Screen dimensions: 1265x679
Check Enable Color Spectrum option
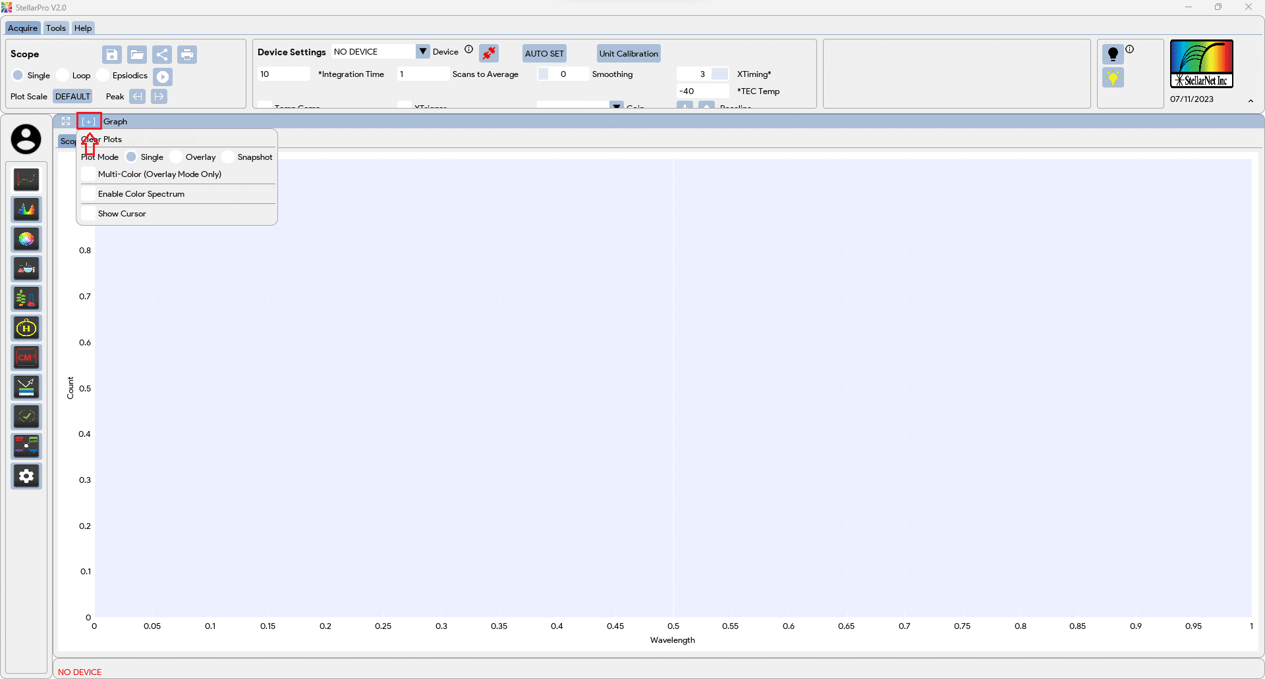pyautogui.click(x=88, y=193)
